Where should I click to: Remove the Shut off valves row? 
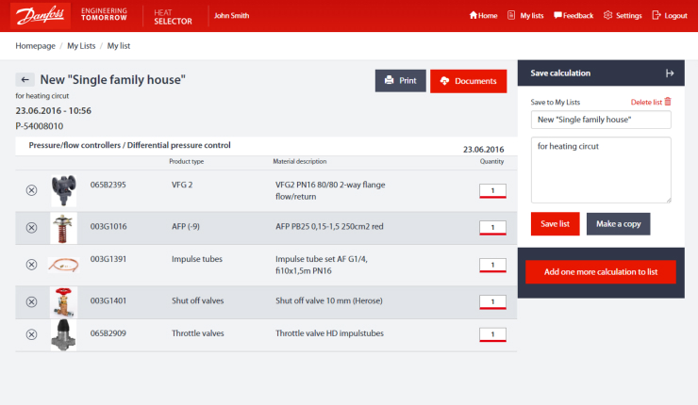coord(31,301)
